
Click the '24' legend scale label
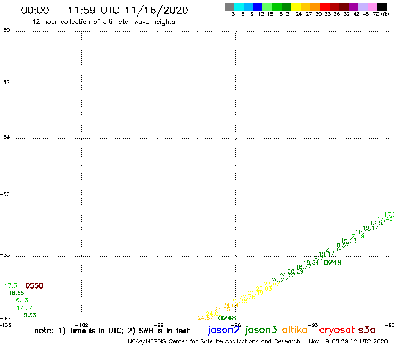299,14
